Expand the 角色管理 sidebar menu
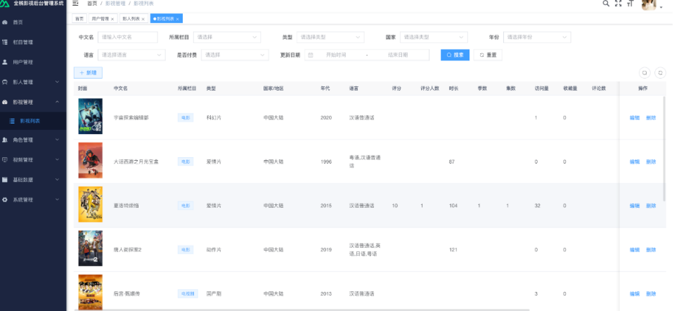Image resolution: width=679 pixels, height=311 pixels. point(57,140)
